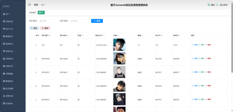Screen dimensions: 233x112
Task: Click the anime avatar in 用户账号5 row
Action: coord(119,99)
